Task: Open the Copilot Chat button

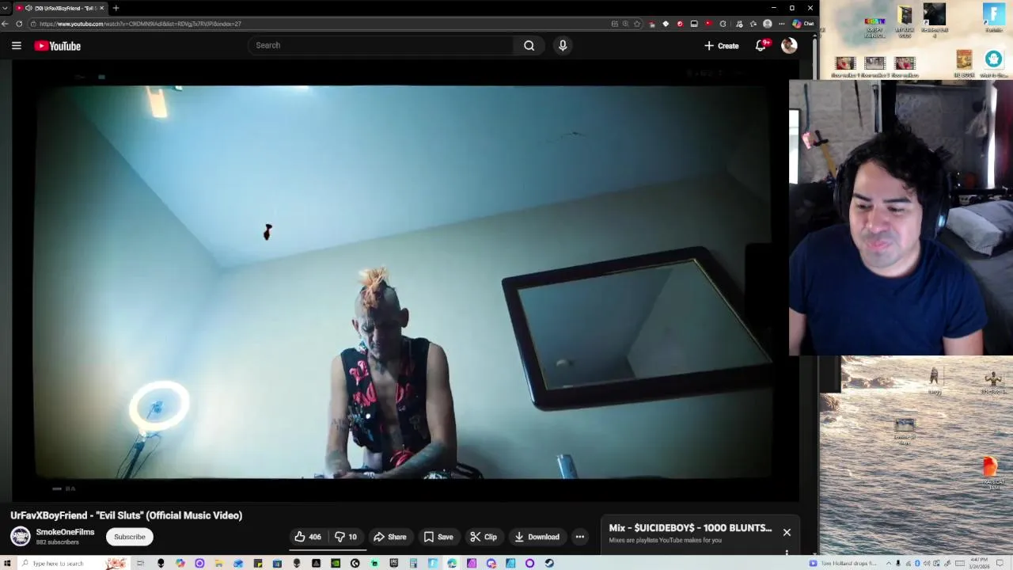Action: (x=802, y=24)
